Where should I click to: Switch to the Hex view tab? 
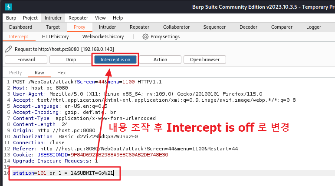point(61,73)
